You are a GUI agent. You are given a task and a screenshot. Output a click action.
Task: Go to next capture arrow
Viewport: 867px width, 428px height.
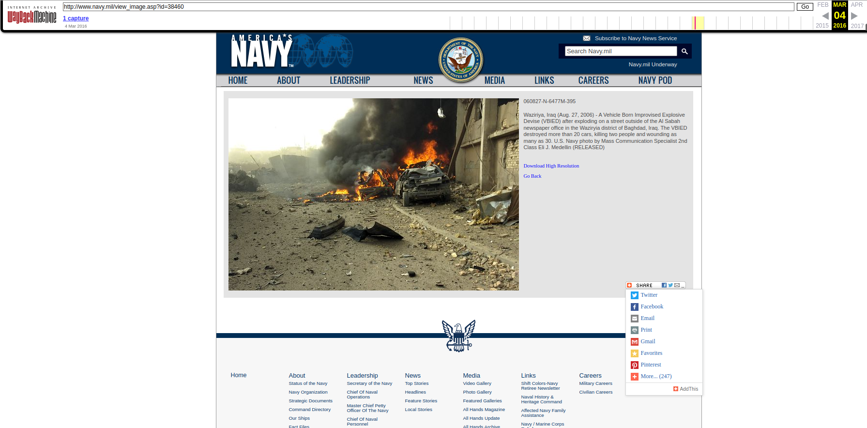tap(854, 16)
